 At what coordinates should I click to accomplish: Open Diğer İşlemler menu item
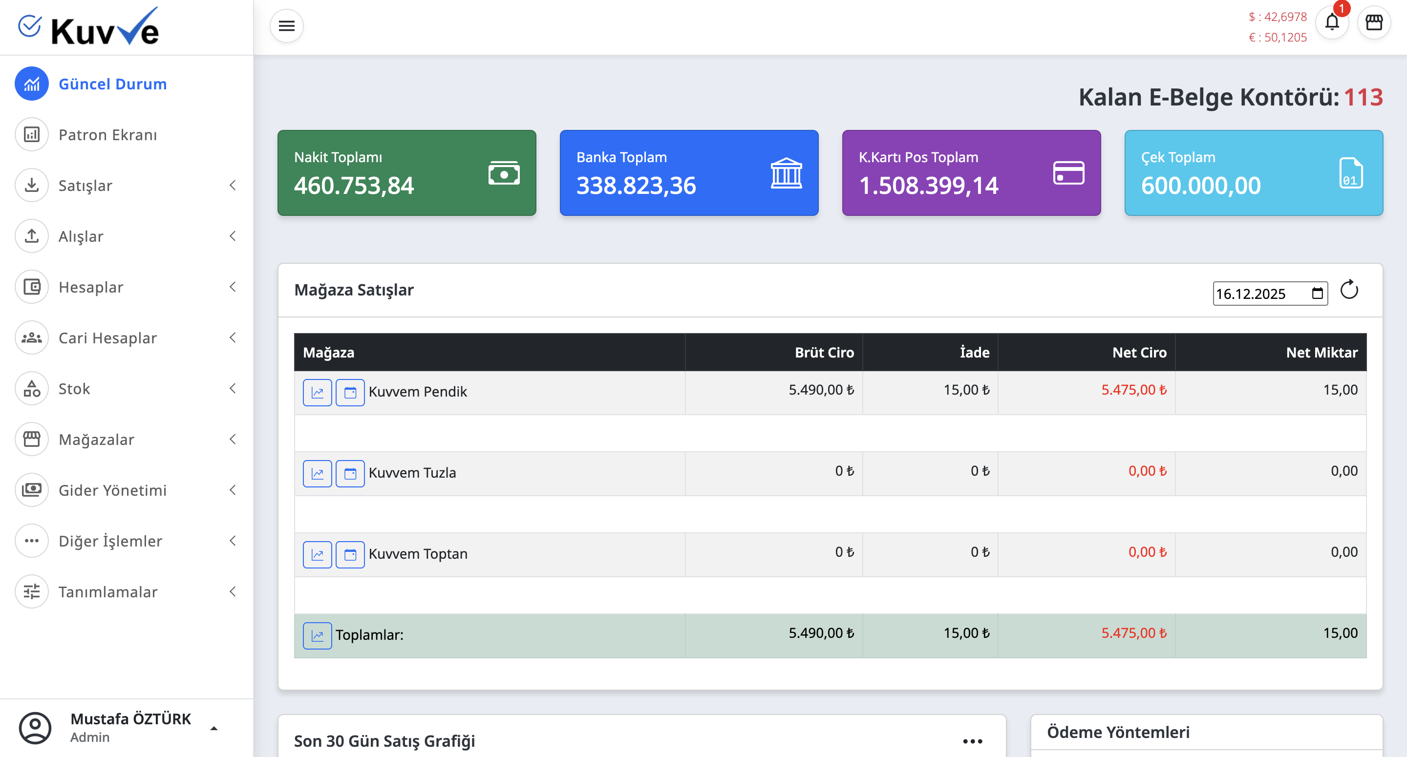click(x=110, y=541)
